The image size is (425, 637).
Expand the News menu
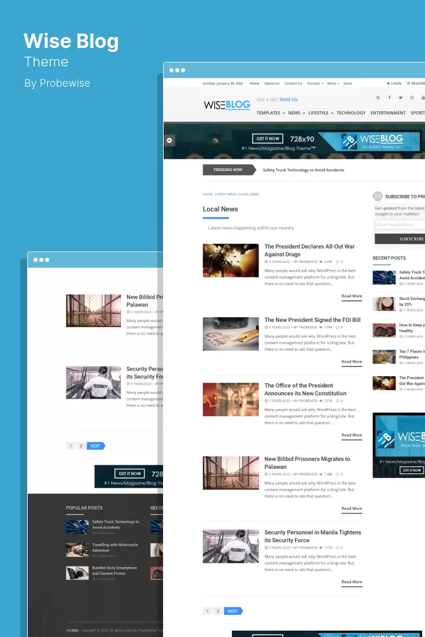click(297, 113)
